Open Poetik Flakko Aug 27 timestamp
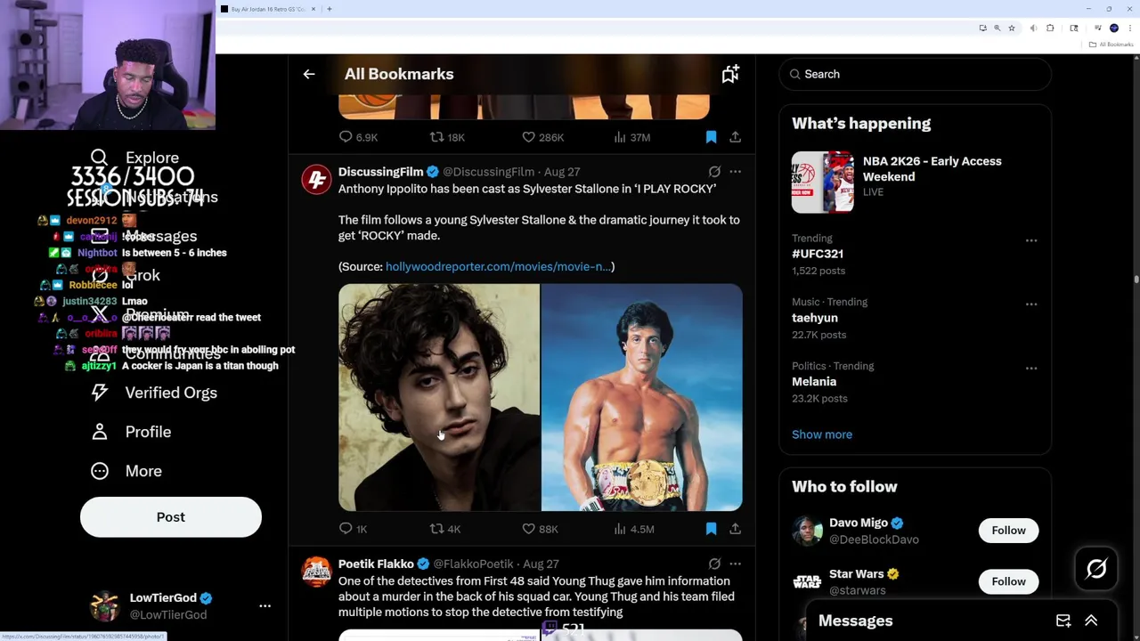The height and width of the screenshot is (641, 1140). pos(541,564)
